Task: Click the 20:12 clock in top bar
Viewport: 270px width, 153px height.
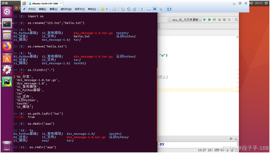Action: click(x=259, y=3)
